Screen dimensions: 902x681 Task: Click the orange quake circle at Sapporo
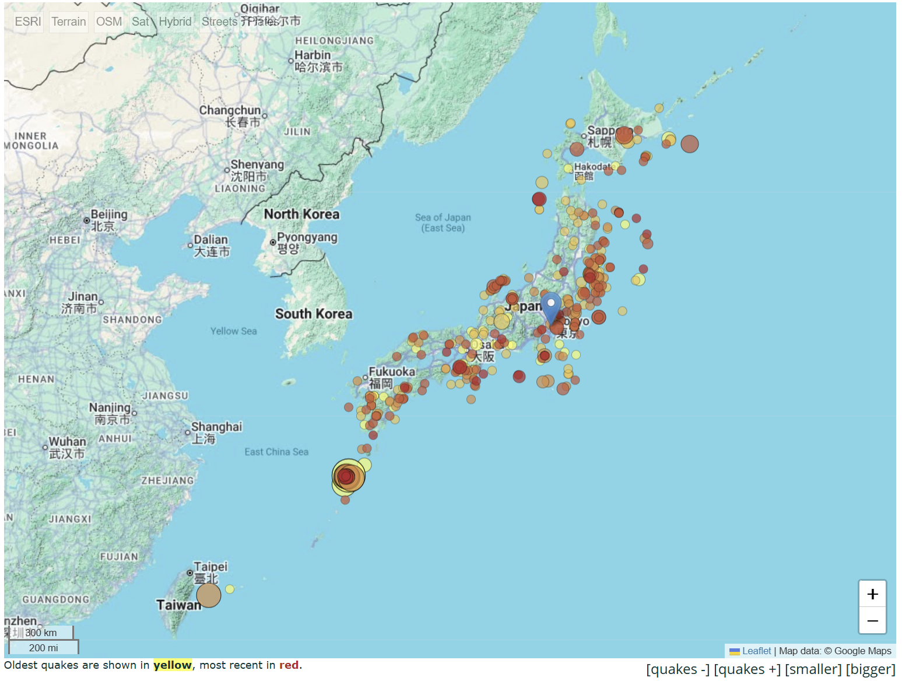pos(624,135)
